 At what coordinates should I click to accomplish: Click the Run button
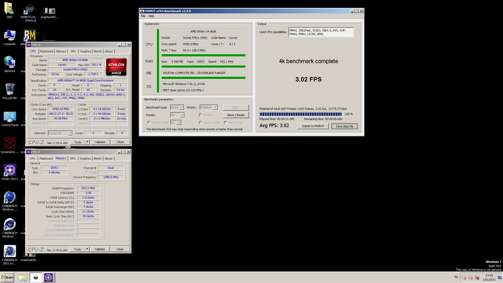[236, 107]
